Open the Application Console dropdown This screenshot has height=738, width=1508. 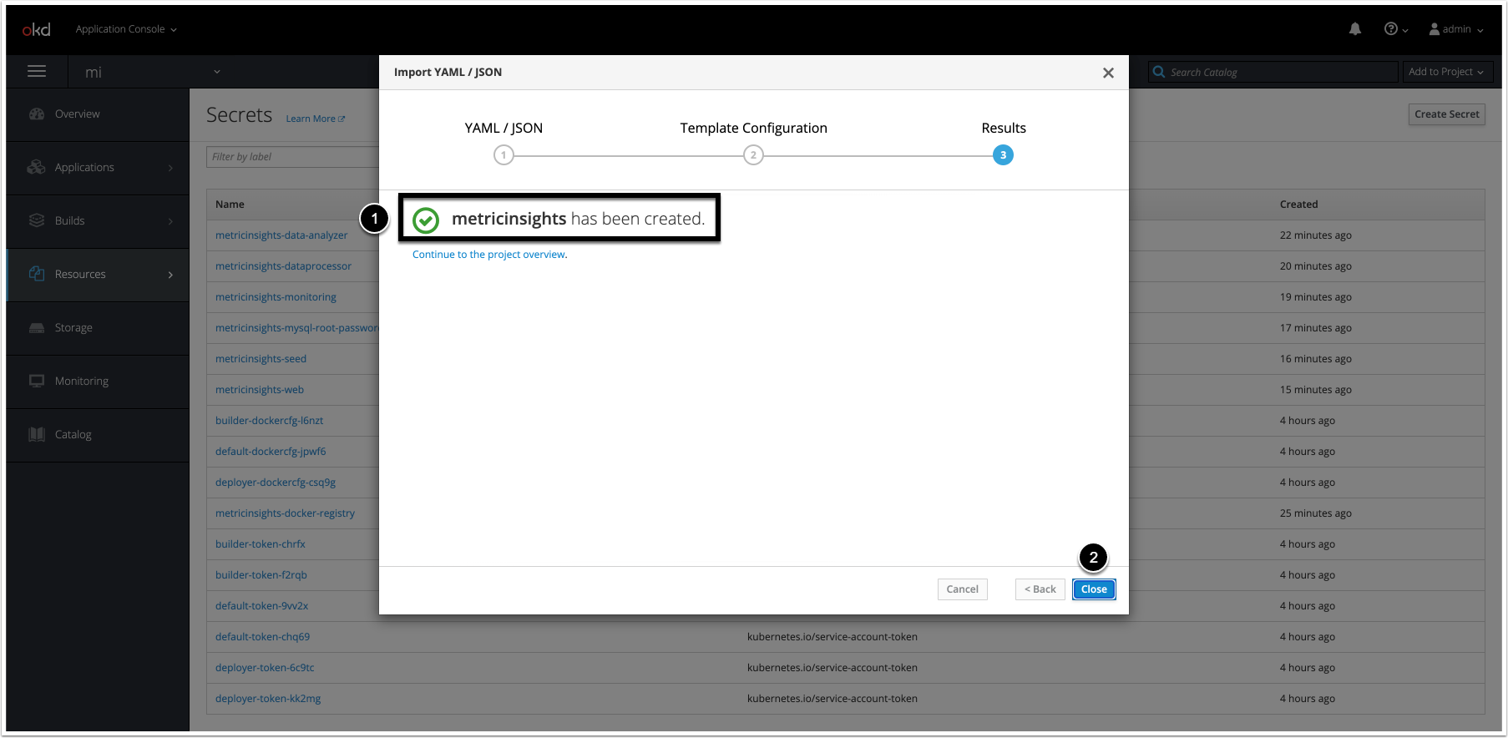(126, 29)
